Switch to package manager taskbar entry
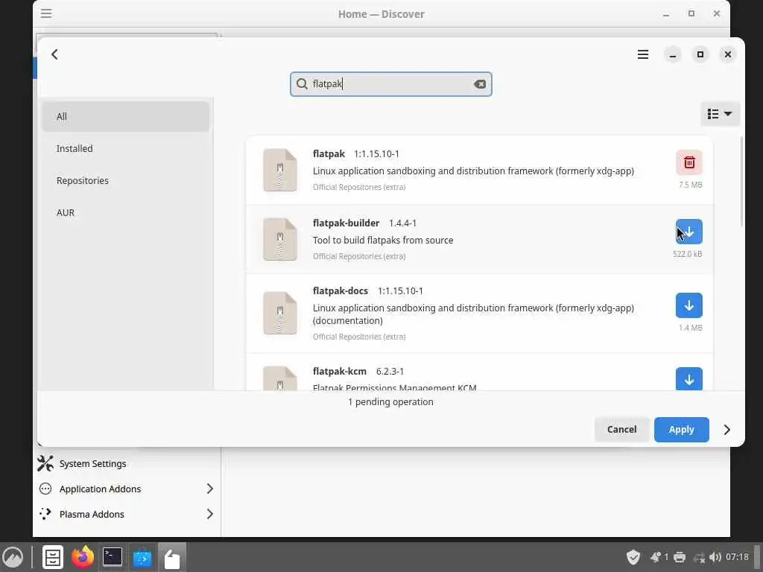The width and height of the screenshot is (763, 572). (x=172, y=557)
